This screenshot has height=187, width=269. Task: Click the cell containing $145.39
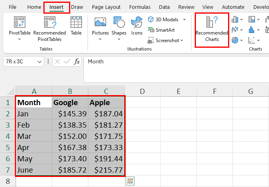pos(70,114)
